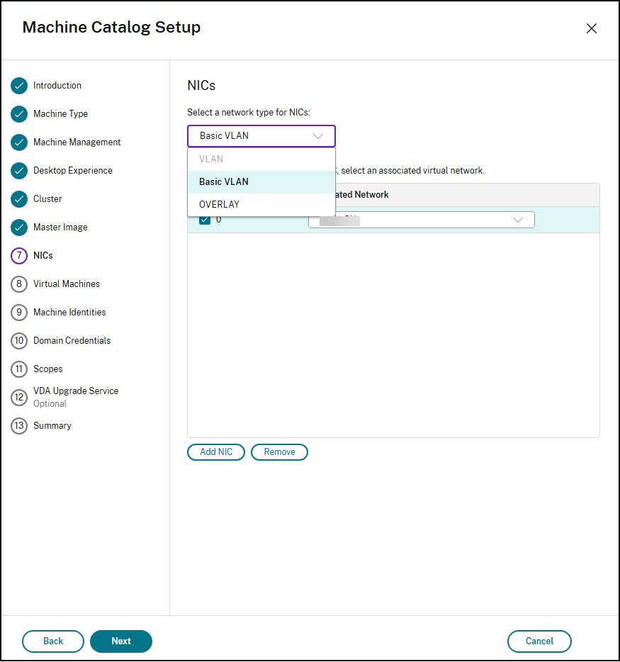Viewport: 620px width, 662px height.
Task: Click the Master Image checkmark icon
Action: tap(18, 227)
